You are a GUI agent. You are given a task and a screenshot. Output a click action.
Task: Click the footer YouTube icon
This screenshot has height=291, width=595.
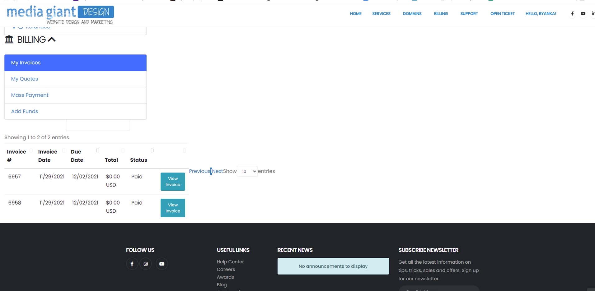click(162, 264)
